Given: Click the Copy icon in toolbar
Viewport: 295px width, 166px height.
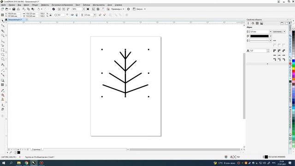Looking at the screenshot, I should point(29,9).
